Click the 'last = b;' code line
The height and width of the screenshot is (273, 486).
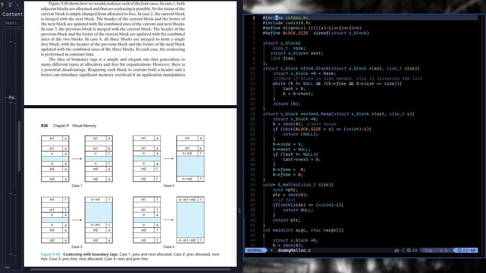tap(294, 89)
